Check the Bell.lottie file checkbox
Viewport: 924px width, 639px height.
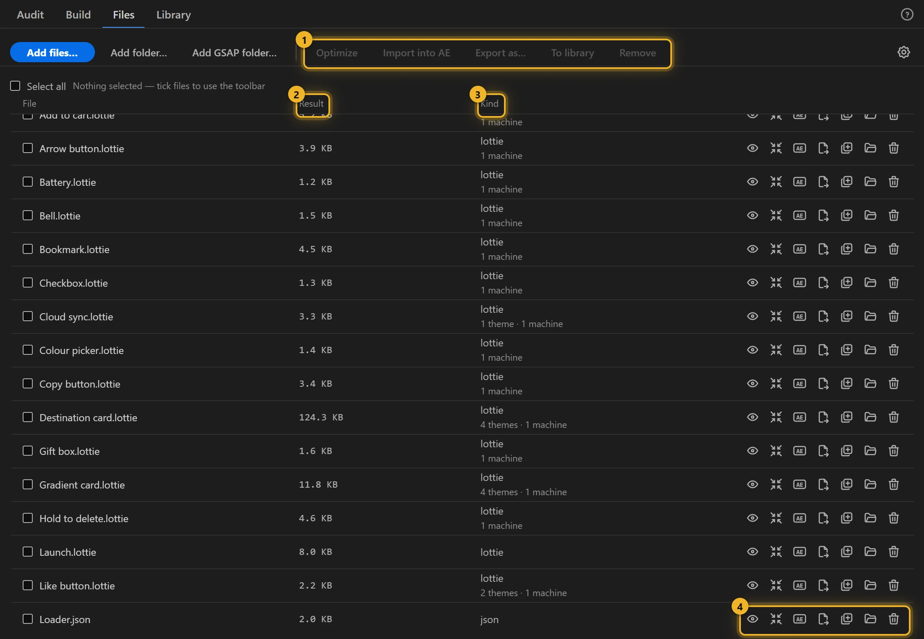click(27, 215)
